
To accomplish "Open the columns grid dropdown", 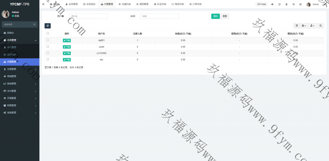I will (304, 26).
